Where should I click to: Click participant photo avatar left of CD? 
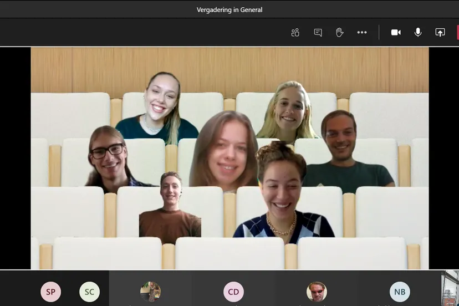(x=150, y=292)
